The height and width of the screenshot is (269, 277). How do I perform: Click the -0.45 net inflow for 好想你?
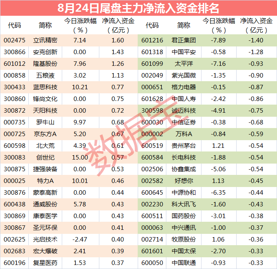(x=256, y=181)
